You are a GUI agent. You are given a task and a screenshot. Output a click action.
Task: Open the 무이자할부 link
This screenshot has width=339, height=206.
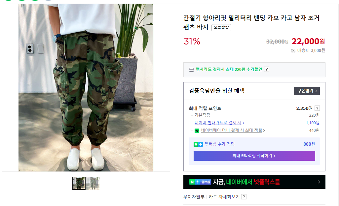[194, 197]
